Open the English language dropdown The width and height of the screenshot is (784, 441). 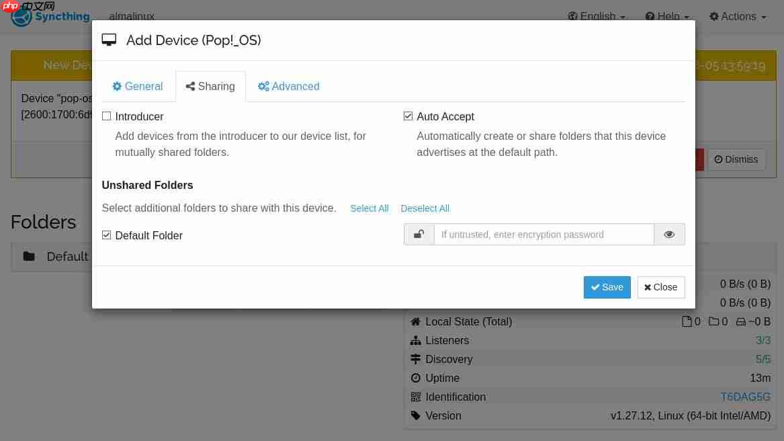tap(597, 17)
